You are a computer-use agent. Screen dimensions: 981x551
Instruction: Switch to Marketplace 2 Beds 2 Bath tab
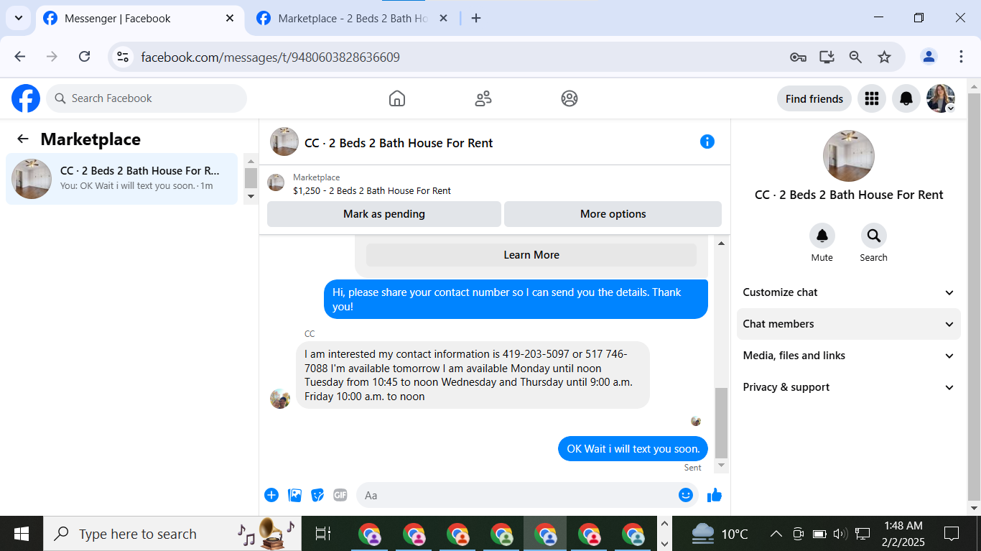click(353, 19)
